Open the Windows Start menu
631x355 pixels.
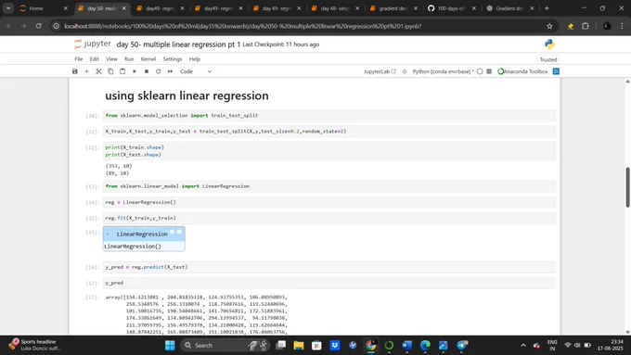coord(170,345)
